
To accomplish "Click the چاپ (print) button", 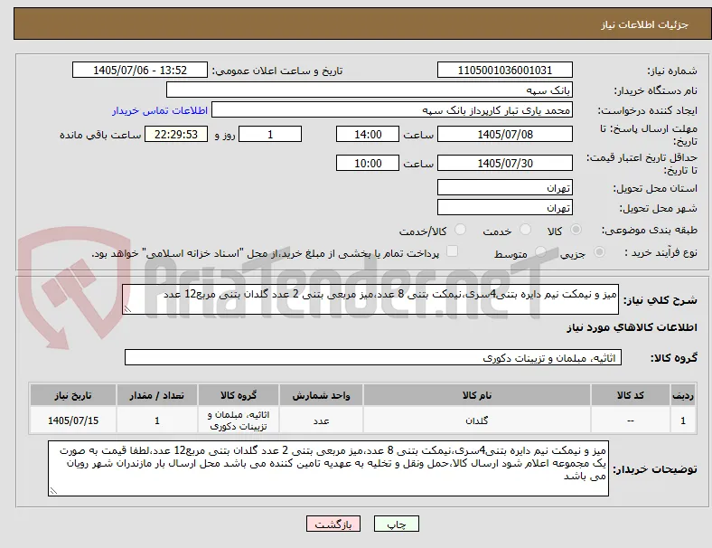I will pyautogui.click(x=396, y=524).
